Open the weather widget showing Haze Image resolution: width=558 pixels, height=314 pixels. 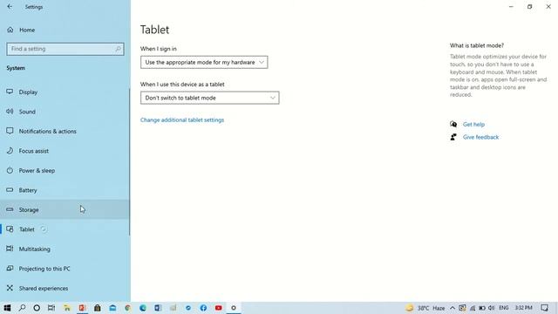click(x=425, y=308)
